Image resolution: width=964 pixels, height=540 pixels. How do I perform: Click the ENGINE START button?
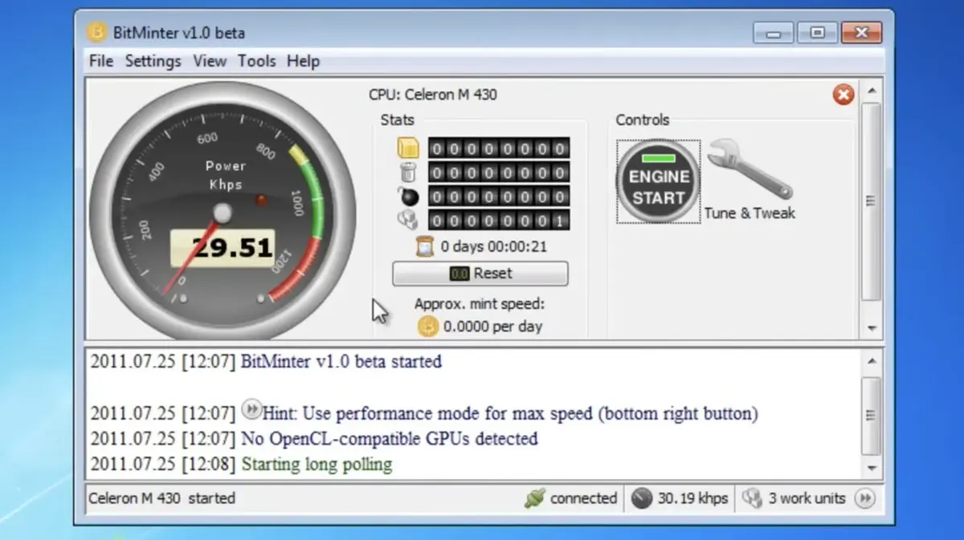658,182
